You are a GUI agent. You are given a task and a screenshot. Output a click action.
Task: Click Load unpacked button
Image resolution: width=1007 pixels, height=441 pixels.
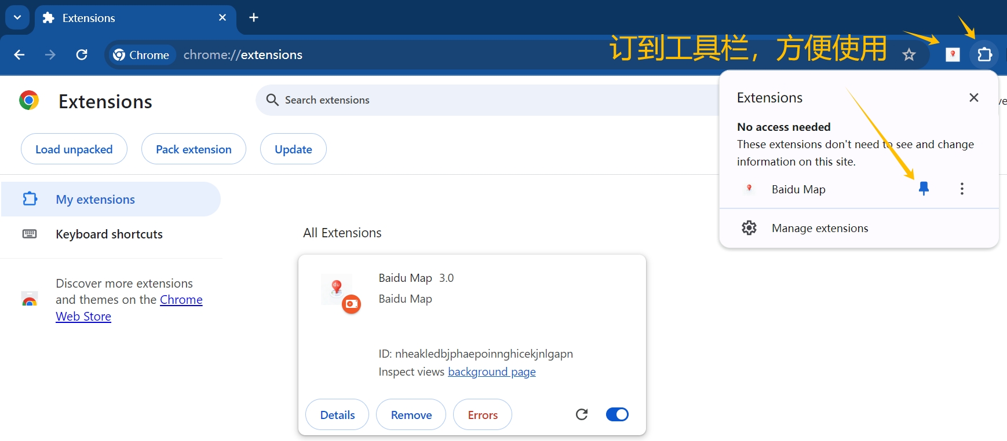pos(74,149)
